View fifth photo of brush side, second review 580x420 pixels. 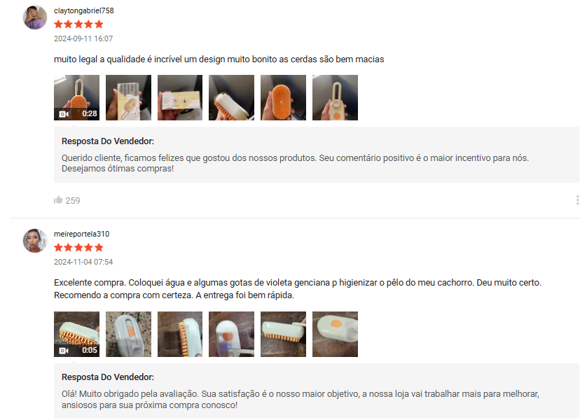[x=283, y=334]
